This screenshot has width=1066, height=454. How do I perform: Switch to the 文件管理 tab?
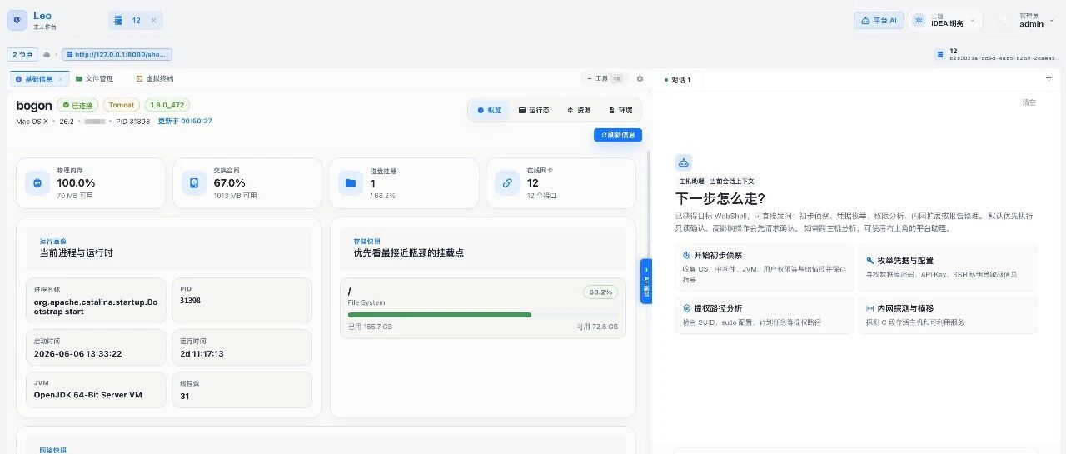[94, 79]
